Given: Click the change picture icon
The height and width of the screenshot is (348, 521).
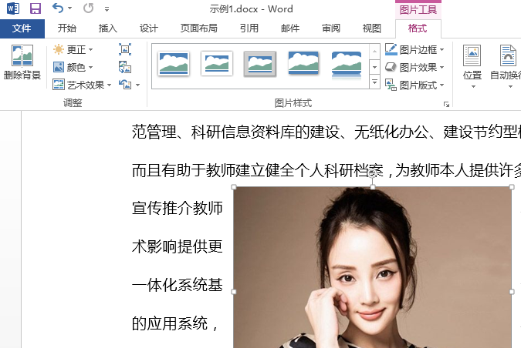Looking at the screenshot, I should (125, 67).
